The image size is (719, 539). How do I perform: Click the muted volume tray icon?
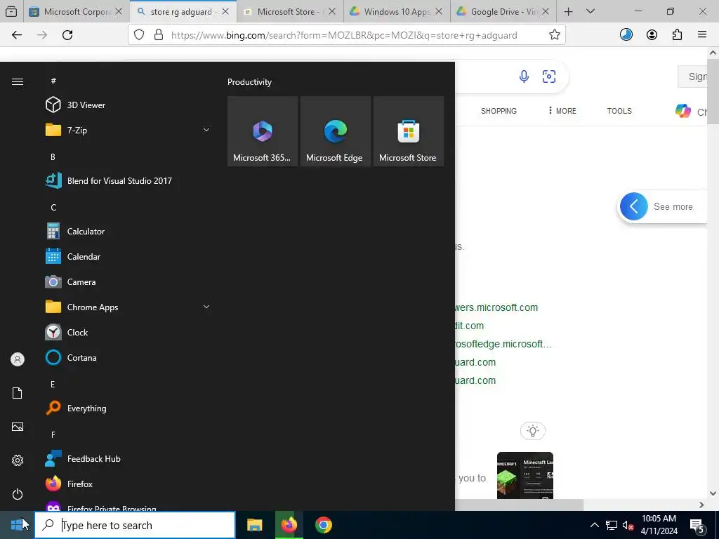628,525
